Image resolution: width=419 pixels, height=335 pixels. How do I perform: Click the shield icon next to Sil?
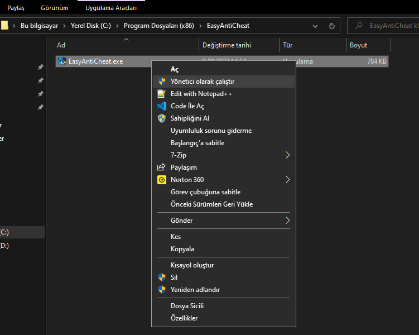(x=162, y=277)
